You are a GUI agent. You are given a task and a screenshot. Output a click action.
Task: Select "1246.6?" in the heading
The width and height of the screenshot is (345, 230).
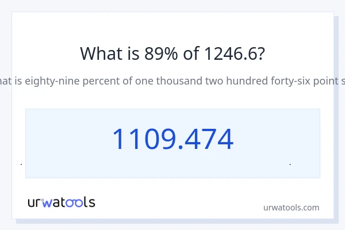coord(235,53)
